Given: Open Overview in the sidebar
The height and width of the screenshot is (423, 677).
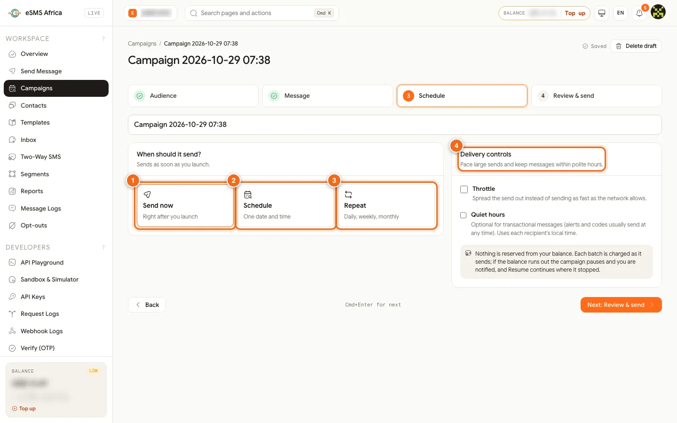Looking at the screenshot, I should coord(56,54).
